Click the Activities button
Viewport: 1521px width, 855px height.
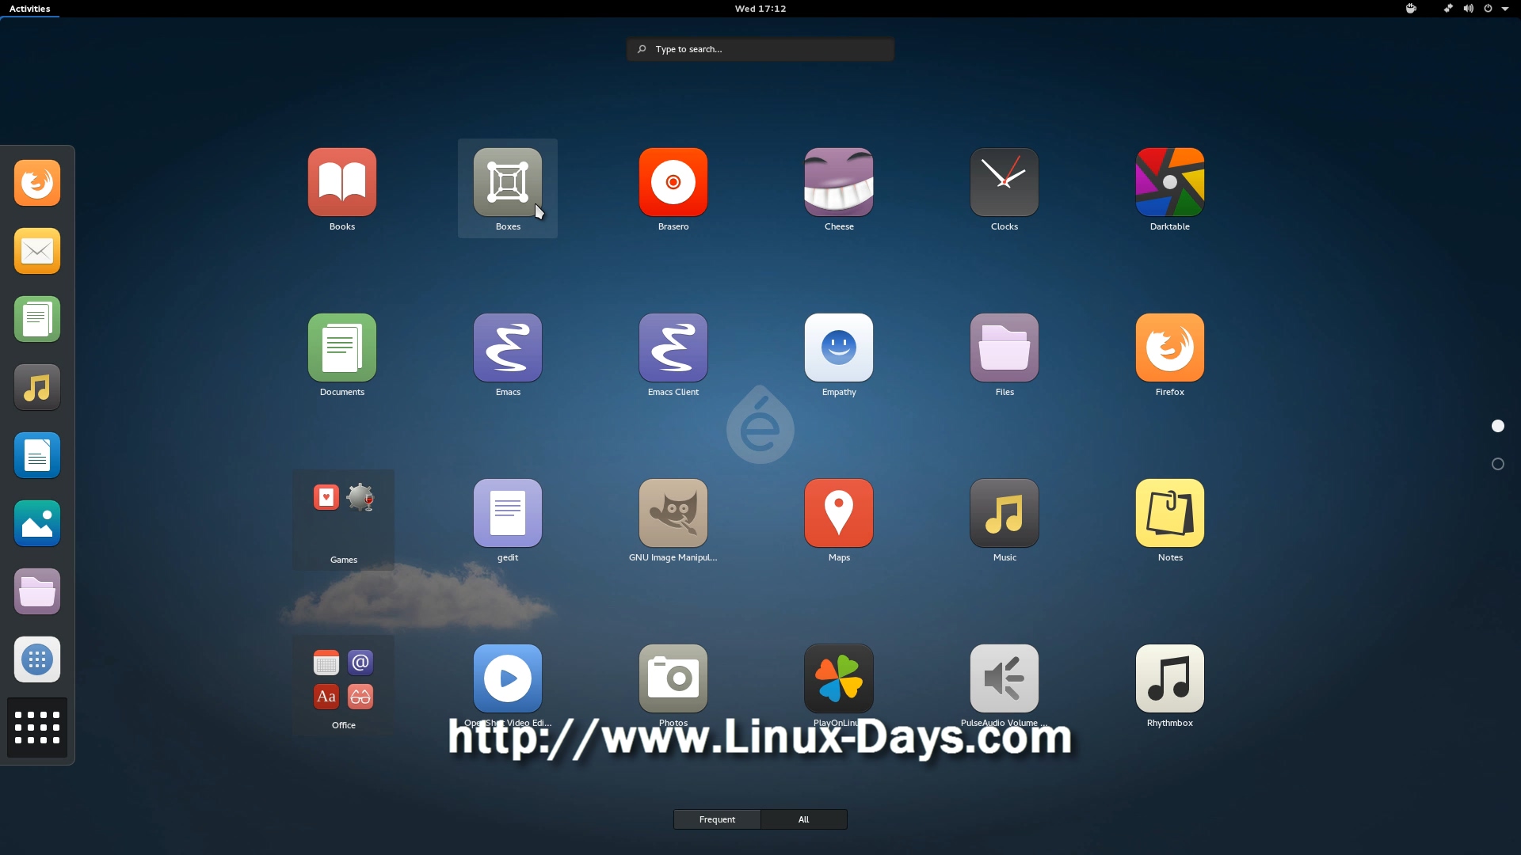pos(29,9)
